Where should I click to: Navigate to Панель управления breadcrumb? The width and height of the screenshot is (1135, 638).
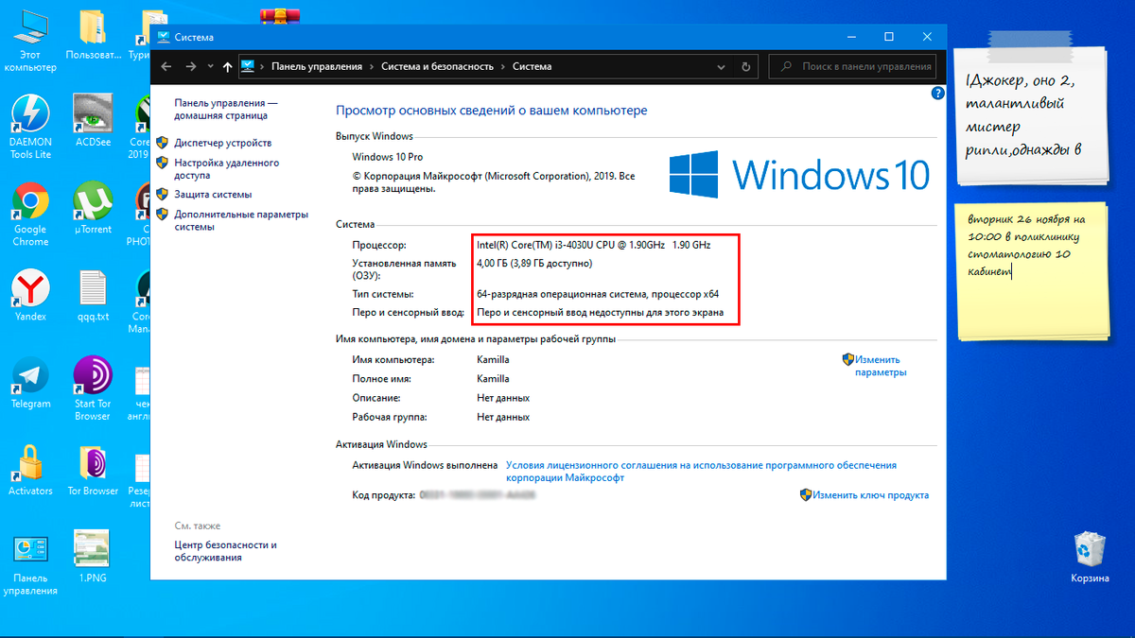point(317,67)
